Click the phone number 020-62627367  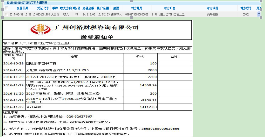pyautogui.click(x=79, y=116)
